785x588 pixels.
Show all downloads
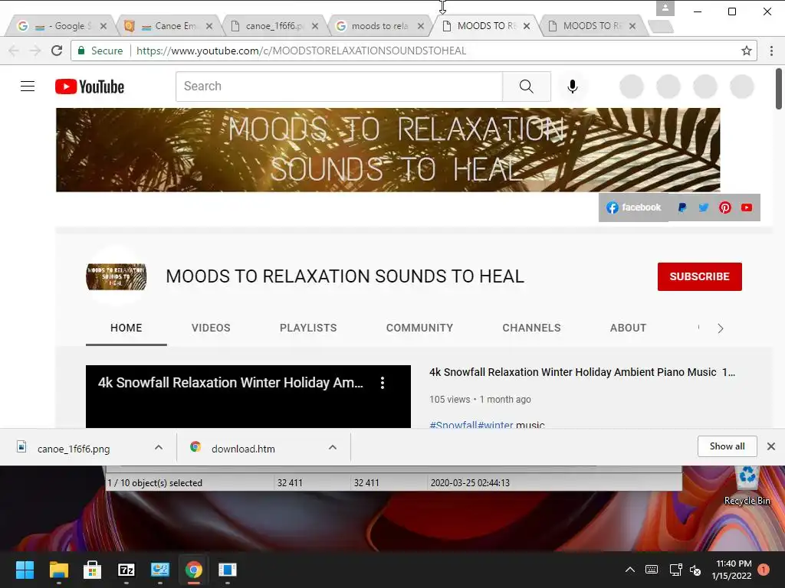coord(727,446)
